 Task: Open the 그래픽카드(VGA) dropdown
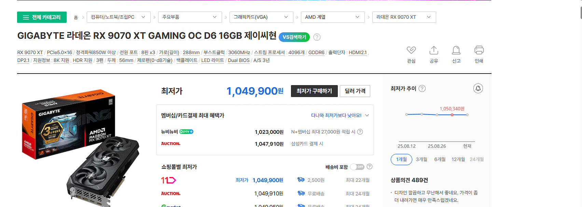[x=261, y=17]
